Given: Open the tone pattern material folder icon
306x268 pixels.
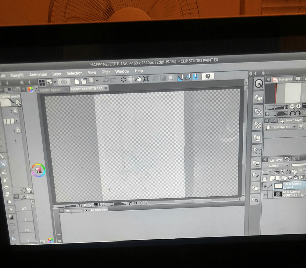Looking at the screenshot, I should (x=258, y=125).
